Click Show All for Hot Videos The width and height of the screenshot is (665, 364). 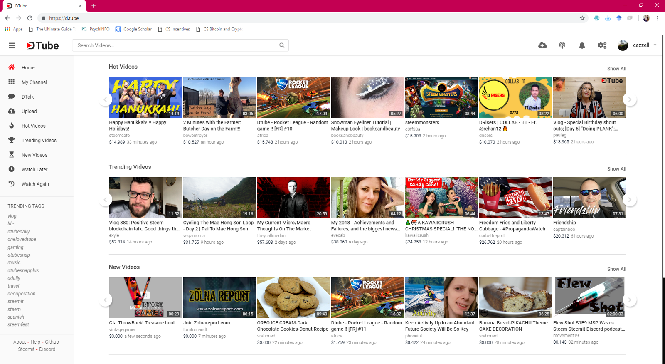[616, 69]
